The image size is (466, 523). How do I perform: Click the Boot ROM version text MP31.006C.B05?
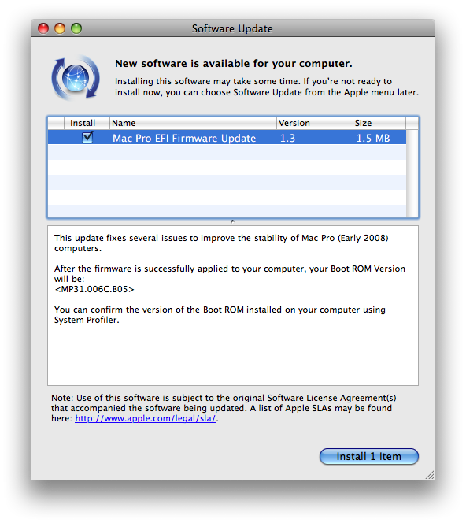click(94, 289)
